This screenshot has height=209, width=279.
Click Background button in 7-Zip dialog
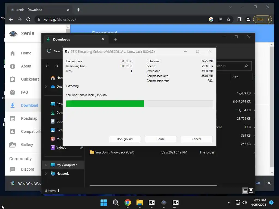pos(125,139)
